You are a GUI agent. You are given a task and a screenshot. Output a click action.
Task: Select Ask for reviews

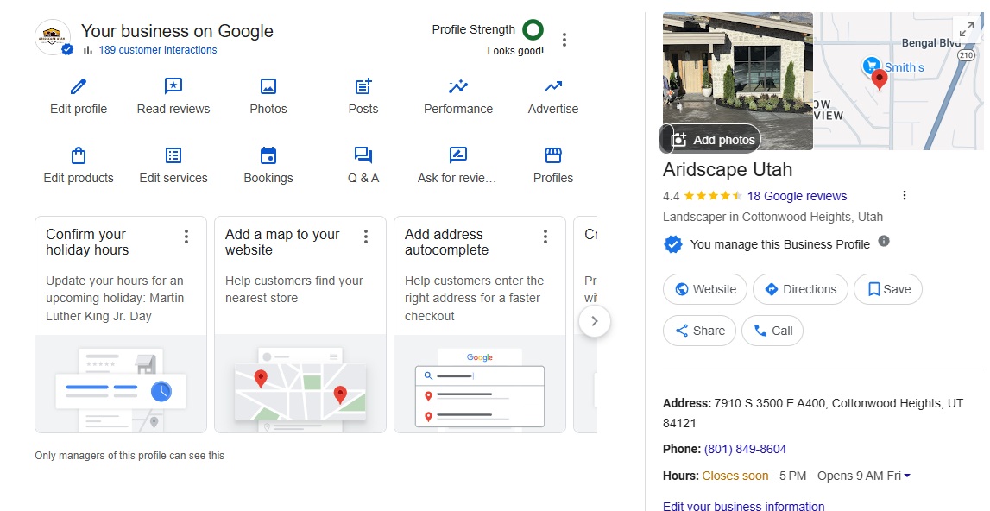(457, 156)
